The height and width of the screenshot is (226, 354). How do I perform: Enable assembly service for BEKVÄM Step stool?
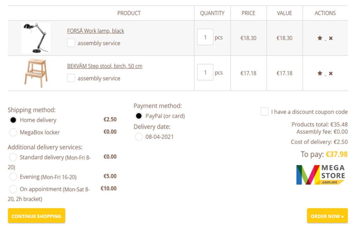coord(71,78)
